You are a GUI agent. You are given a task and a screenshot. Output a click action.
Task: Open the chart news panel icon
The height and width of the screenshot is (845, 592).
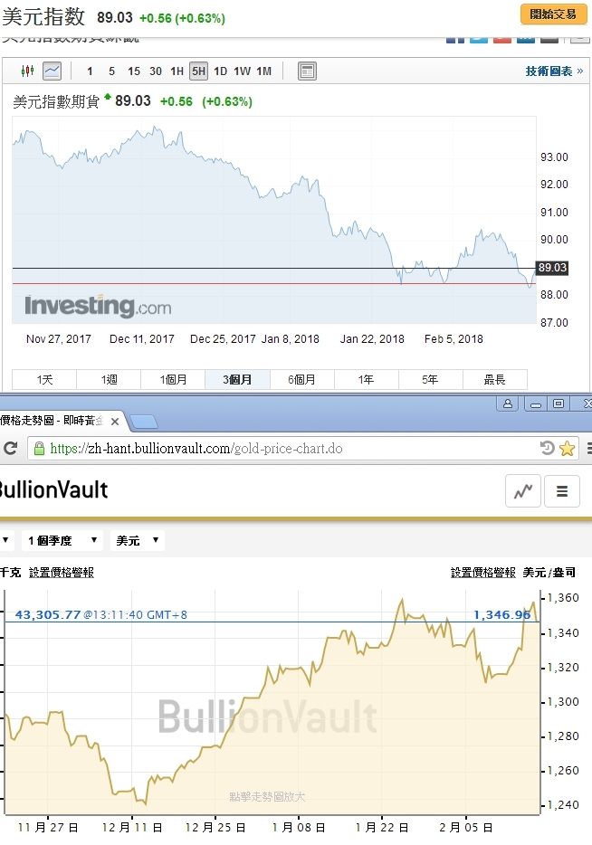point(307,71)
